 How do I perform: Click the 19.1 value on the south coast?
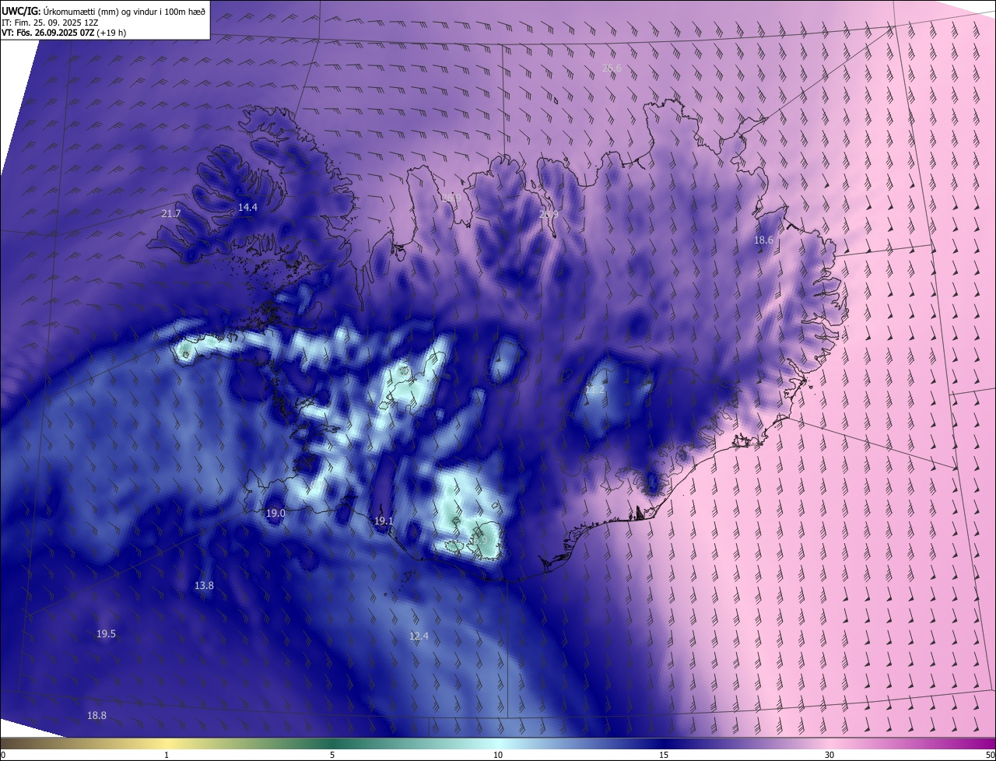(x=384, y=521)
